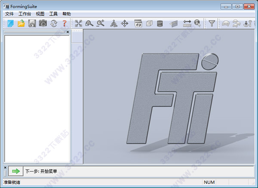Open the 视图 menu
This screenshot has width=258, height=188.
[40, 14]
